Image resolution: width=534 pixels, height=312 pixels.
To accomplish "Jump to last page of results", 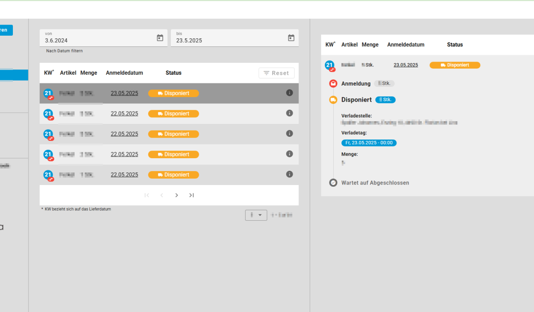I will (191, 195).
